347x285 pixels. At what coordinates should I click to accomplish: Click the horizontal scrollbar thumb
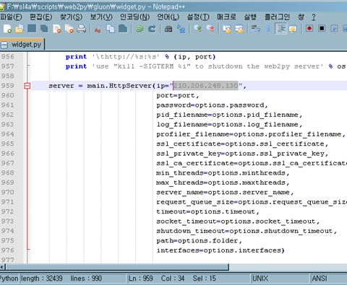[117, 267]
